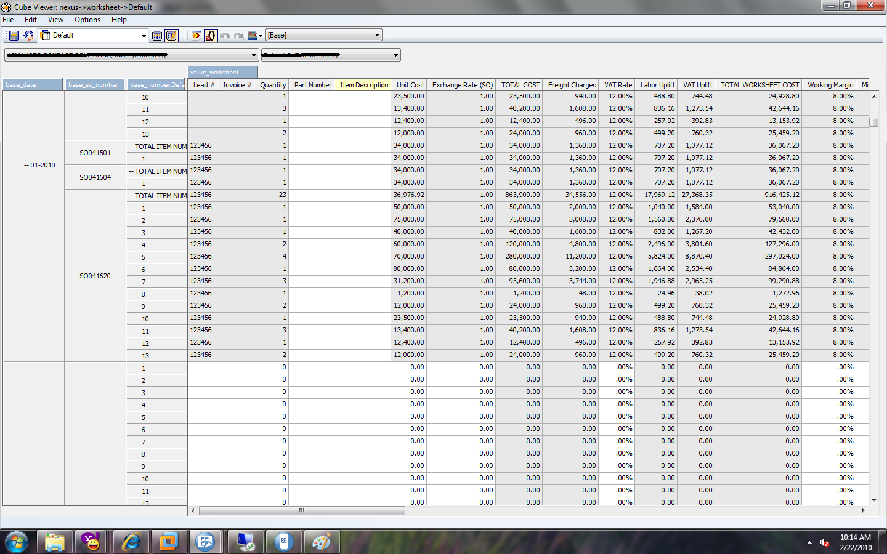Click the VAT Rate column header
Screen dimensions: 887x554
617,85
